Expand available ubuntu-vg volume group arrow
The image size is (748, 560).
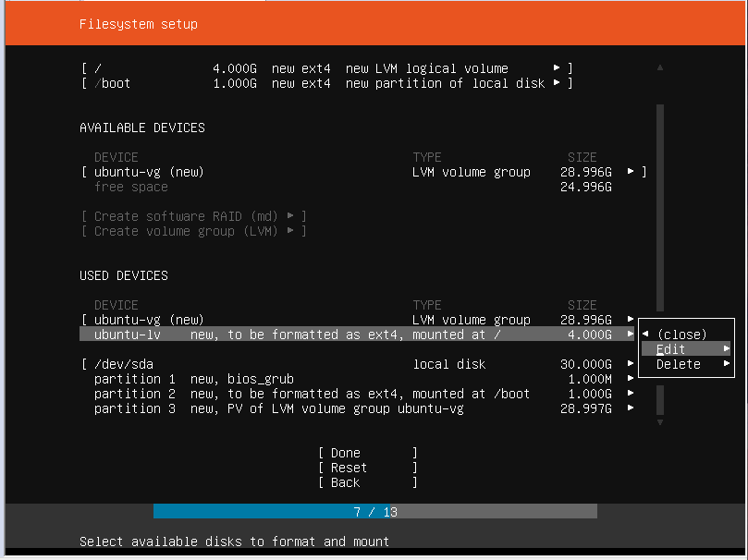pos(631,172)
